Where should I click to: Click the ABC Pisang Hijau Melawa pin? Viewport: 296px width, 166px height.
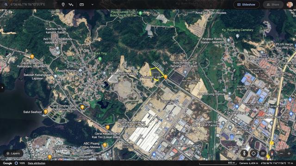pyautogui.click(x=105, y=145)
